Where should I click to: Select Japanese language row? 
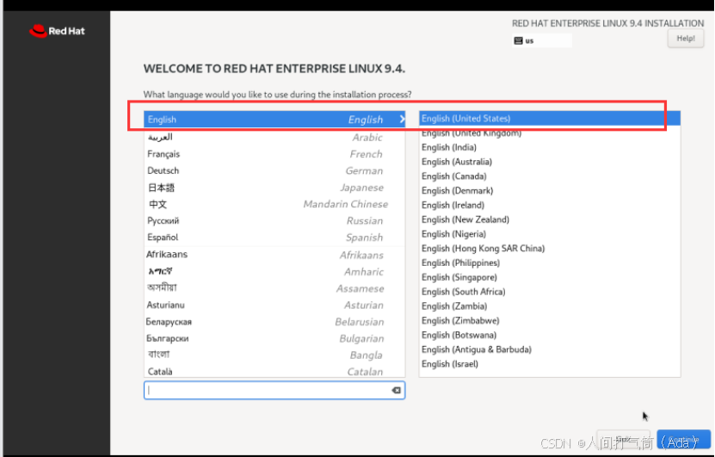(x=274, y=187)
